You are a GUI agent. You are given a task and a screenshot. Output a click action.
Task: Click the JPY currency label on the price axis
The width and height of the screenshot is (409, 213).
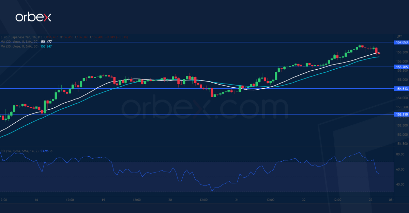coord(399,35)
